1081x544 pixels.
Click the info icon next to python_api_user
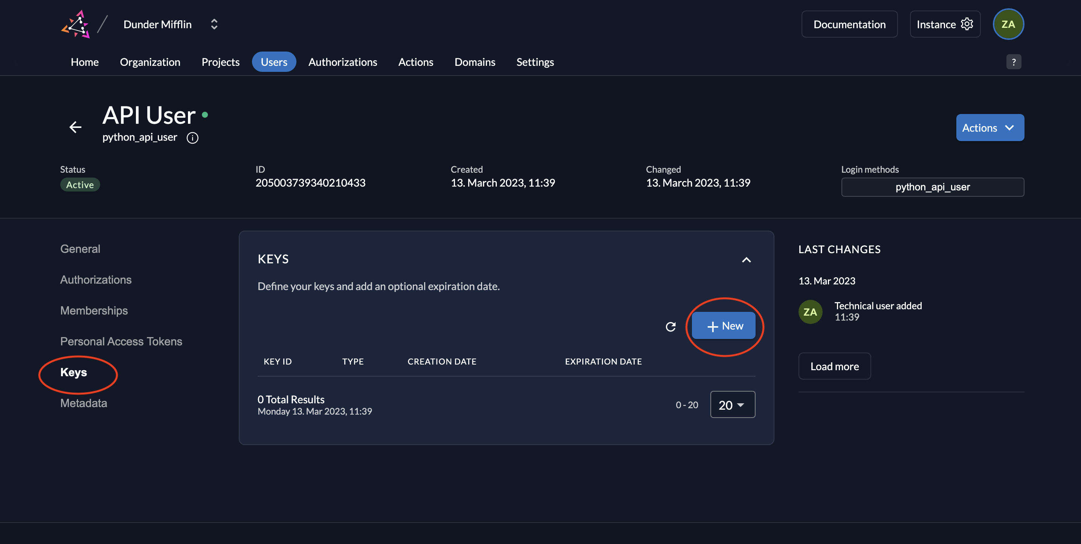pyautogui.click(x=192, y=138)
